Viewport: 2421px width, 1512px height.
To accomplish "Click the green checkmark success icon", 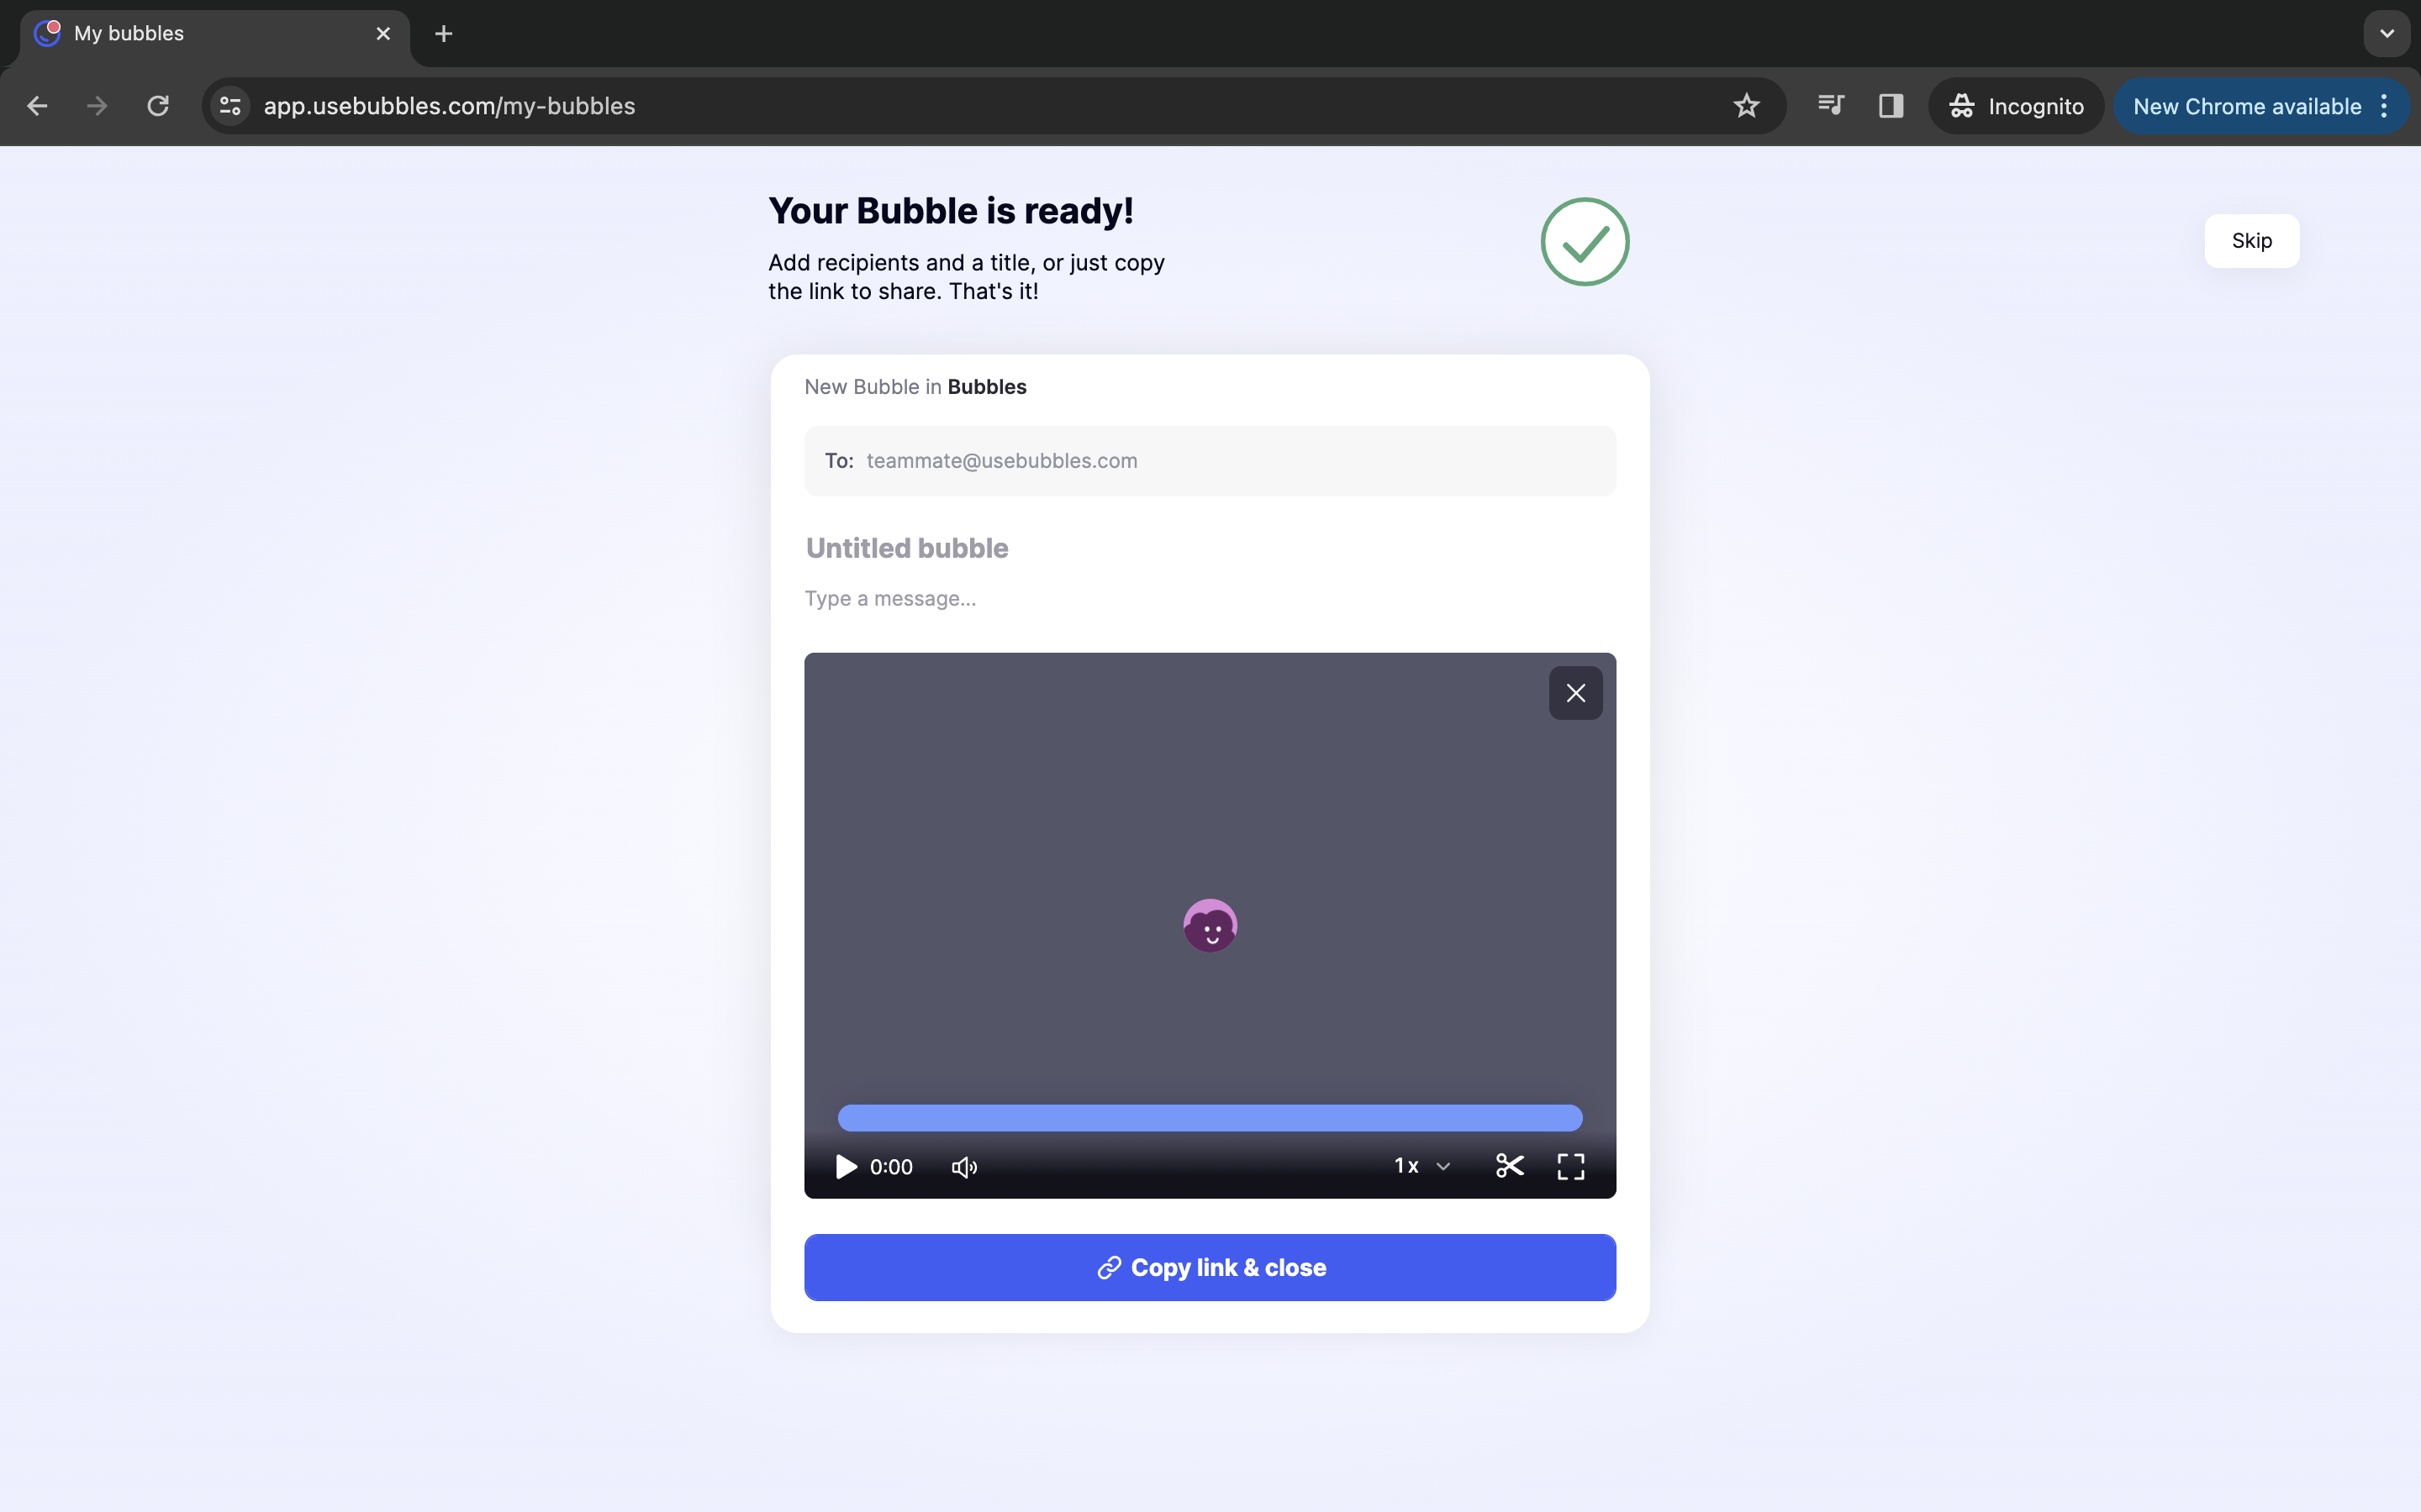I will click(x=1585, y=240).
